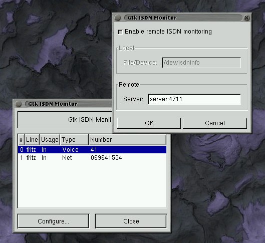Viewport: 265px width, 243px height.
Task: Click the Close button in the main window
Action: [x=131, y=221]
